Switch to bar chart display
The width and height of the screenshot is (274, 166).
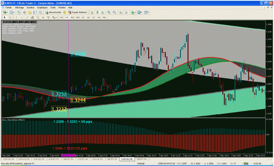pos(92,12)
